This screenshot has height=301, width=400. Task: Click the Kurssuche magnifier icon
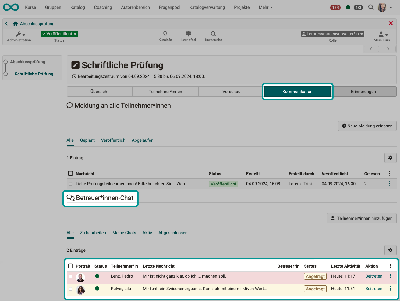click(213, 34)
